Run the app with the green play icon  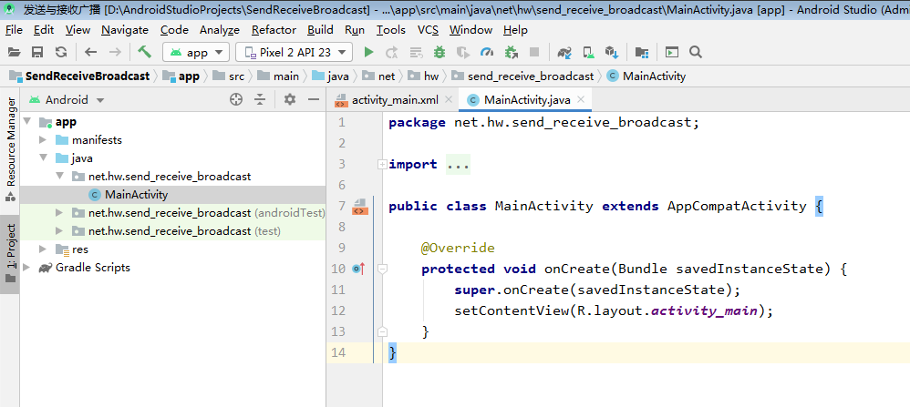[x=368, y=53]
